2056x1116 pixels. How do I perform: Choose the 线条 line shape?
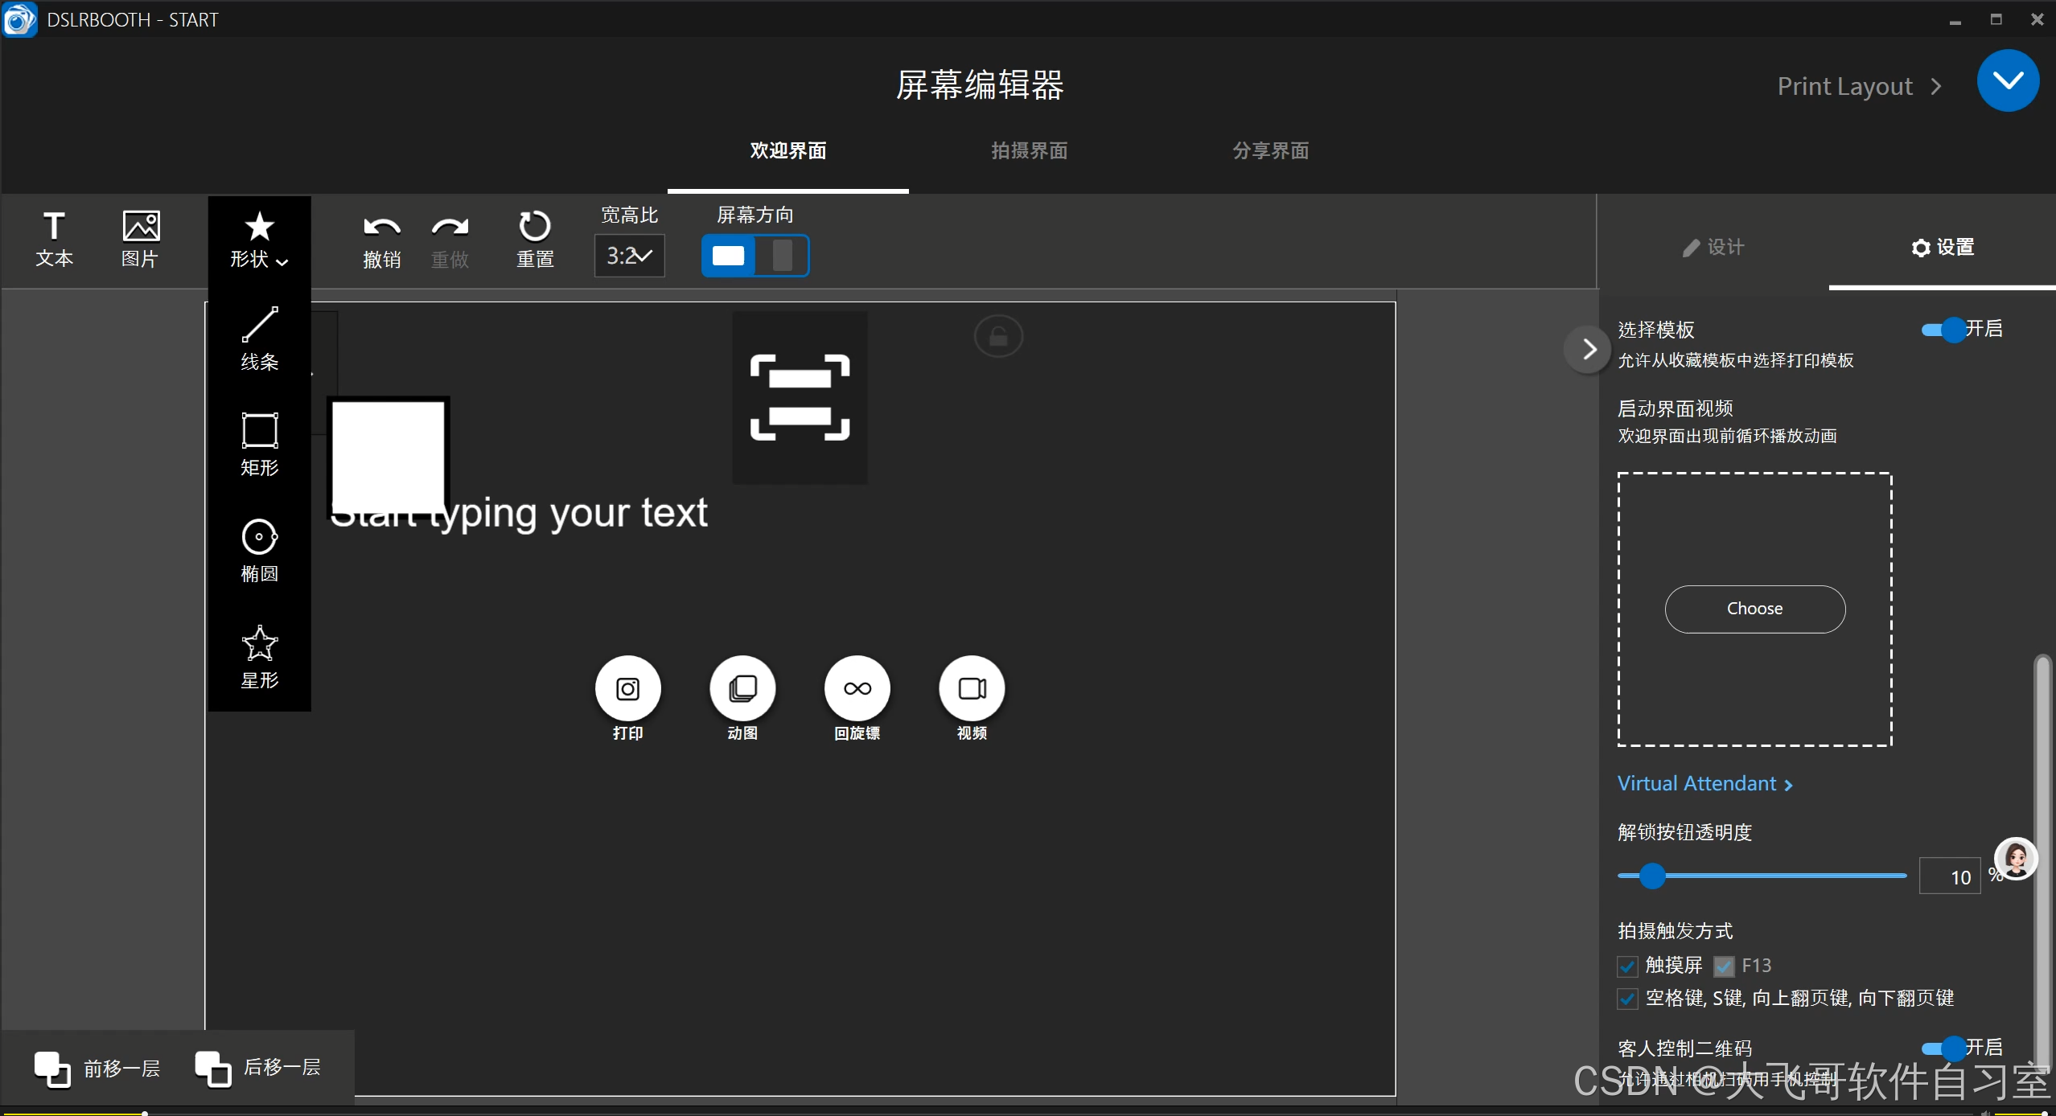pos(259,338)
